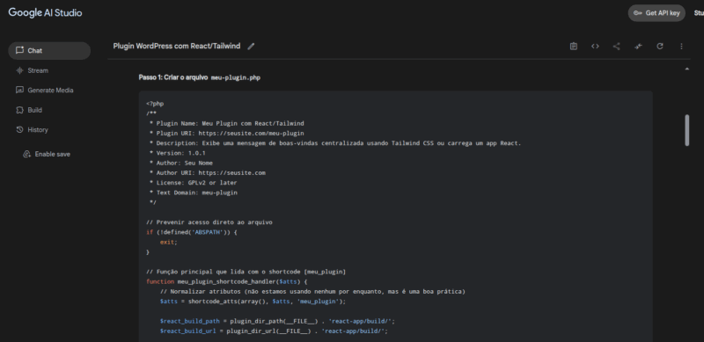Screen dimensions: 704x342
Task: Click the pencil icon to rename prompt title
Action: [251, 47]
